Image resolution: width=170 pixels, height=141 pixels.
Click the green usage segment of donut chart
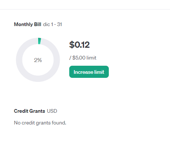coord(40,41)
